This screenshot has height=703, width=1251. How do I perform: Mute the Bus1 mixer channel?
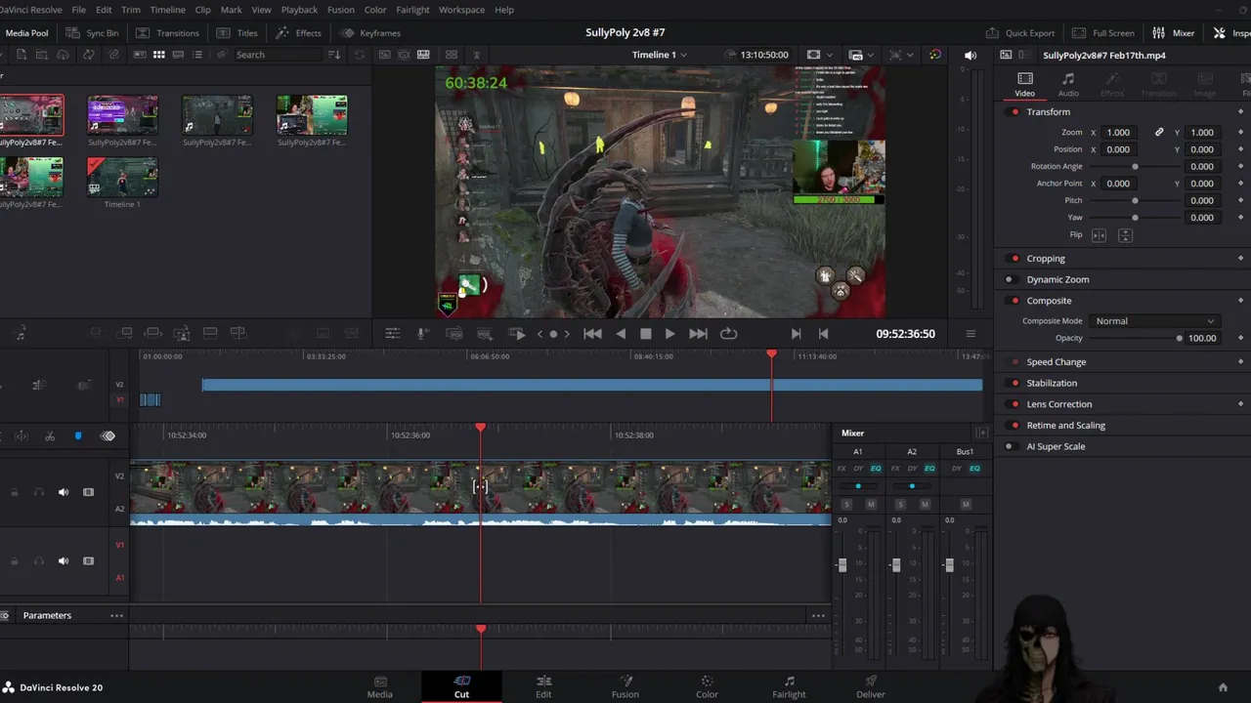tap(966, 505)
